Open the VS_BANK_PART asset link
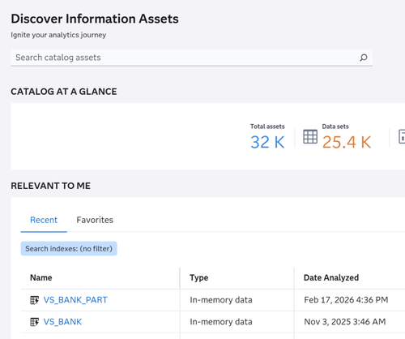 (75, 300)
